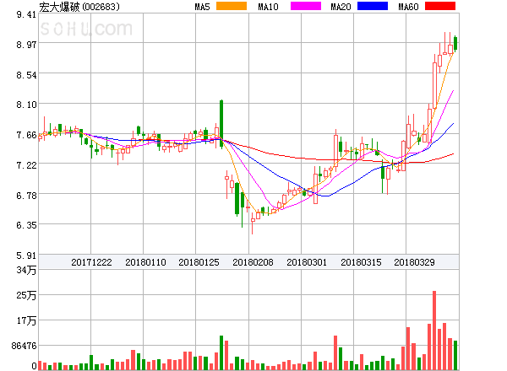Image resolution: width=507 pixels, height=371 pixels.
Task: Click the 8.54 price axis label
Action: 26,75
